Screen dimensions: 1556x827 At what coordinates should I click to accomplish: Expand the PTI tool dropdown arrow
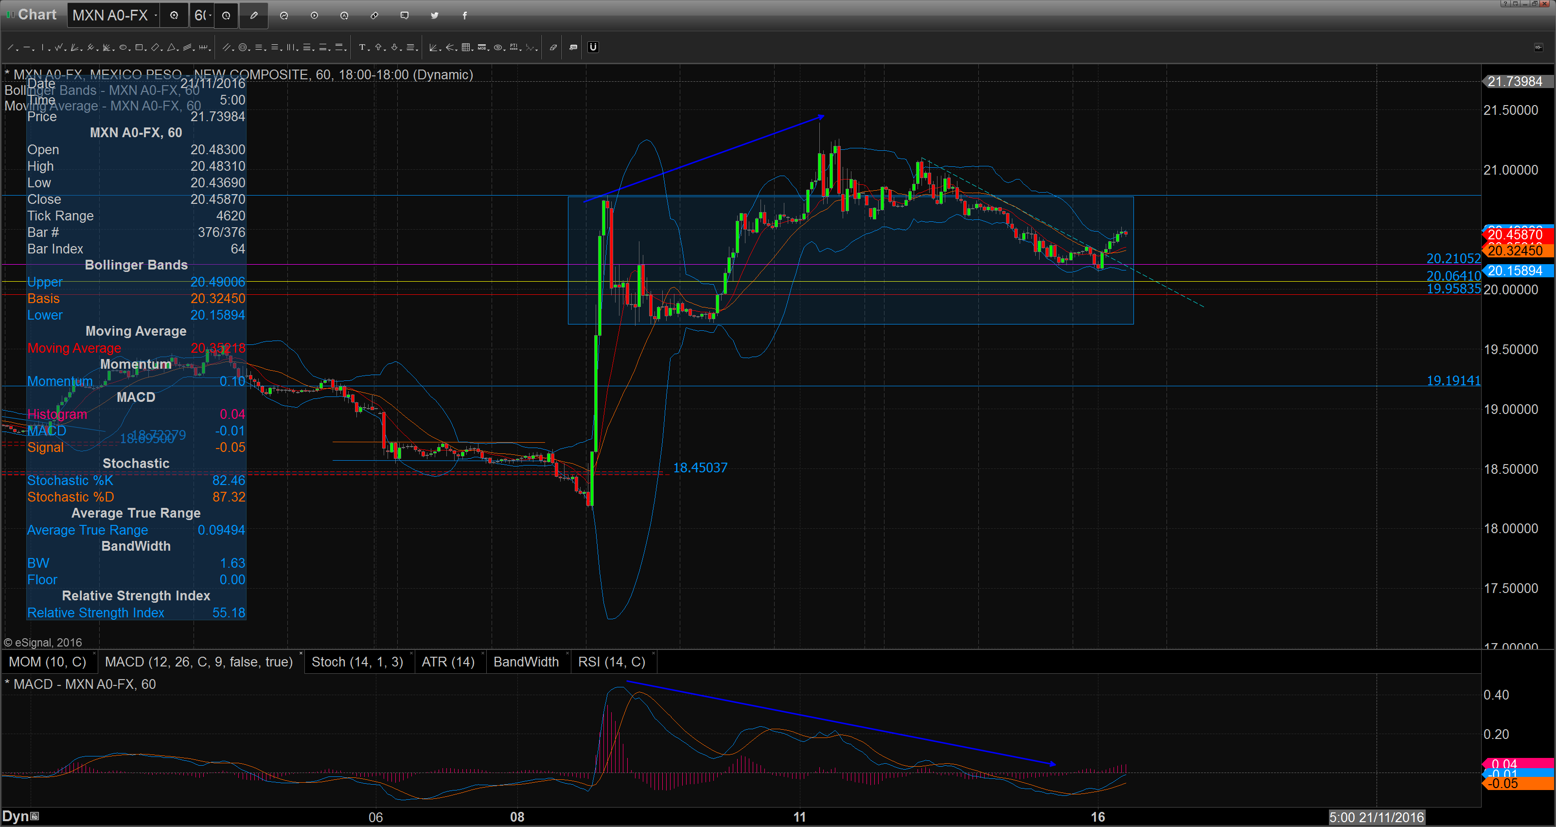(x=521, y=50)
